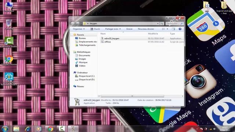Viewport: 235px width, 132px height.
Task: Launch Camtasia Studio desktop shortcut
Action: click(x=9, y=43)
